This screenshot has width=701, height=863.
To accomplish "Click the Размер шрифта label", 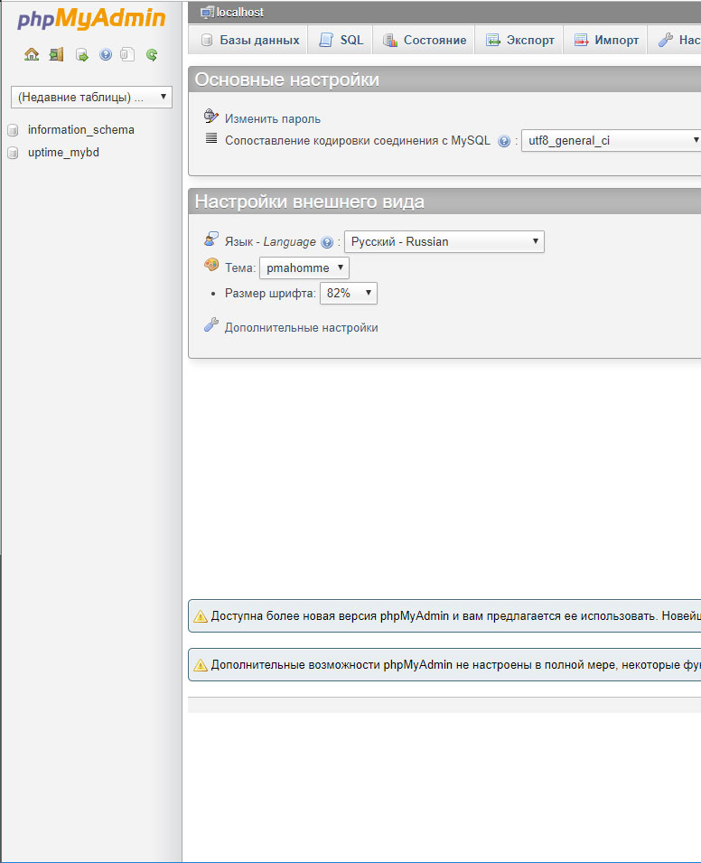I will tap(270, 294).
